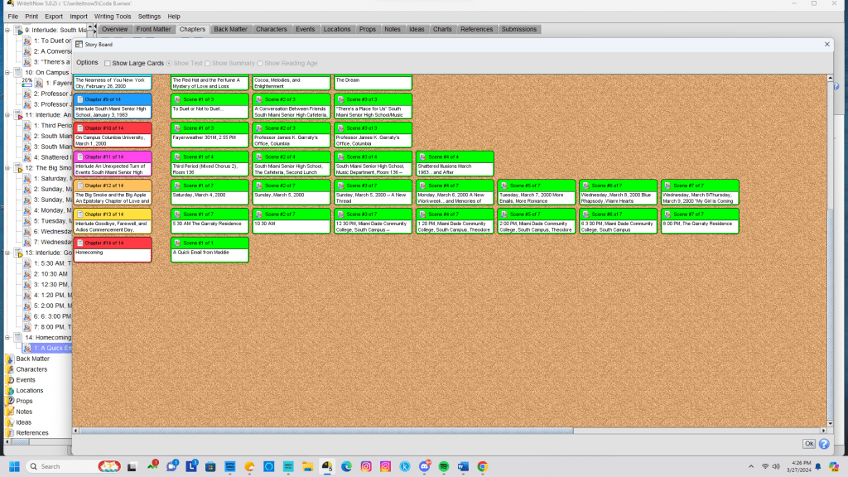Click the Events icon in left sidebar
The width and height of the screenshot is (848, 477).
pos(10,380)
